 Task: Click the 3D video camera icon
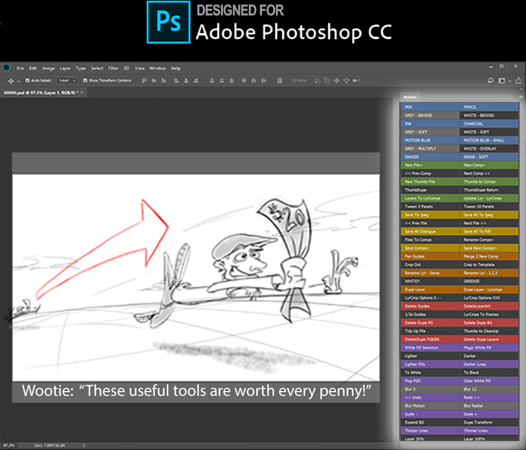point(356,80)
